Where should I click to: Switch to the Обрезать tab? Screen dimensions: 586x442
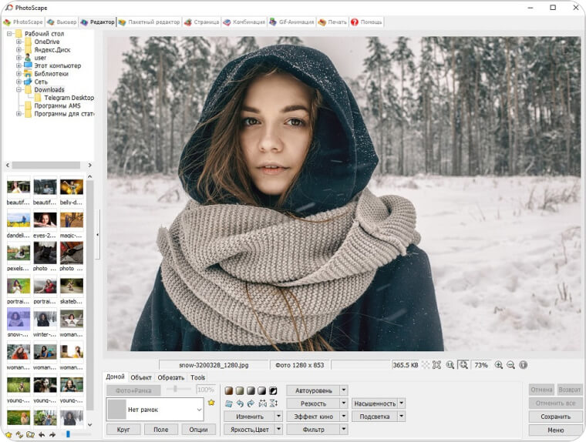pos(170,377)
